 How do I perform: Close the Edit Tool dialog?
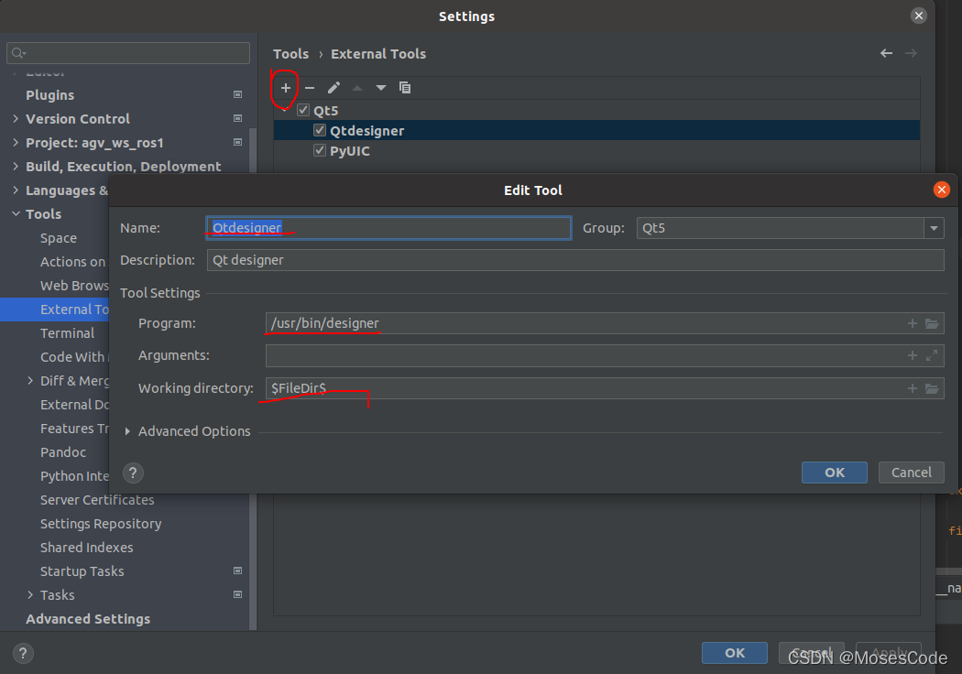(941, 190)
